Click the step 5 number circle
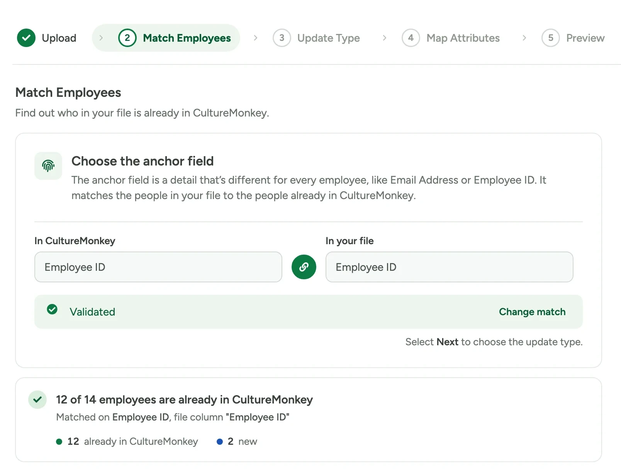The width and height of the screenshot is (621, 471). coord(551,38)
